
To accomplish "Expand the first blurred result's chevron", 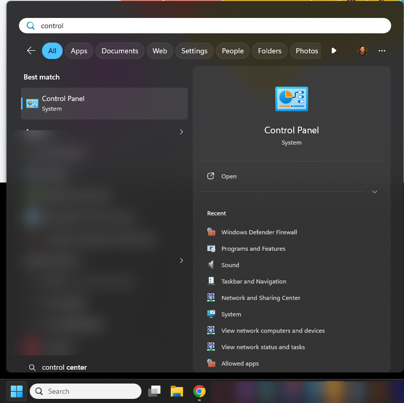I will [181, 132].
